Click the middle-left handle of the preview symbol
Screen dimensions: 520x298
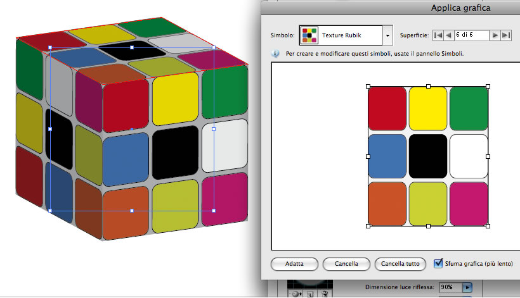[368, 156]
